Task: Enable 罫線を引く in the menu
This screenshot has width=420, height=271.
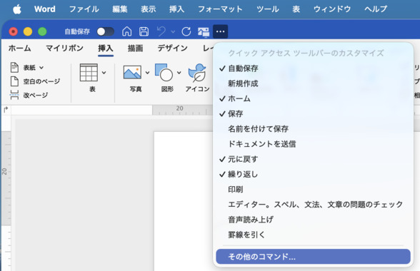Action: (313, 235)
